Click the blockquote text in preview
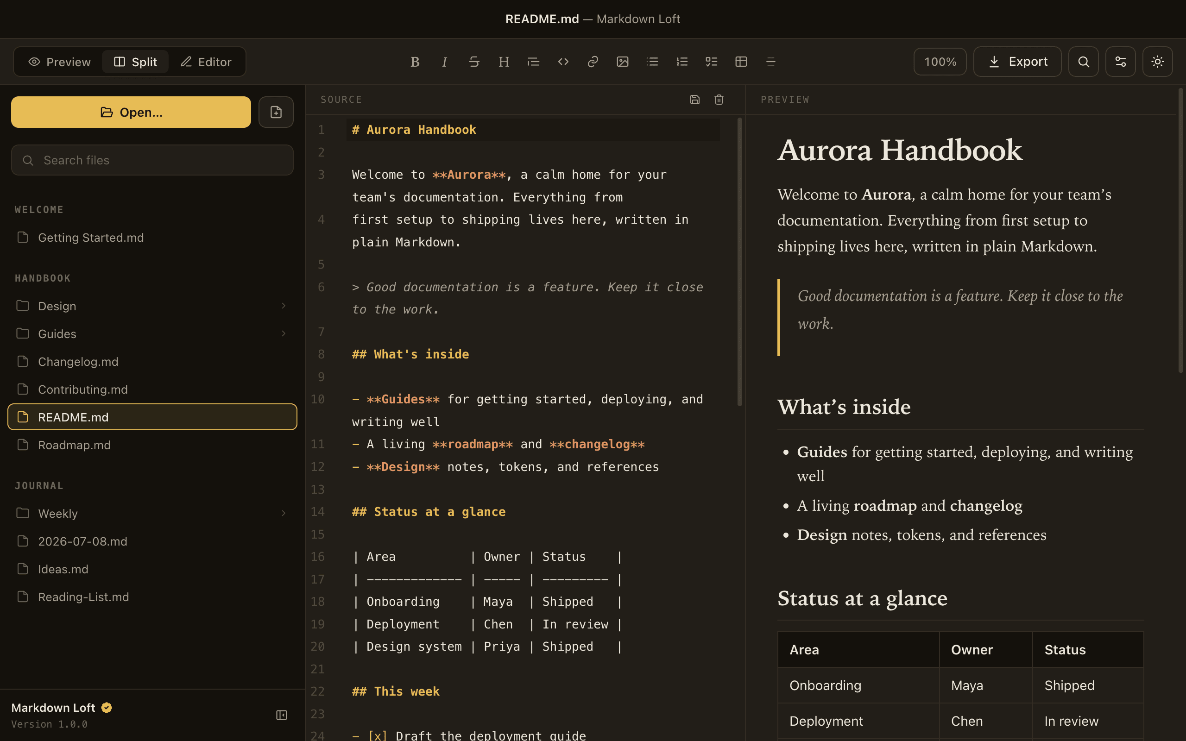This screenshot has width=1186, height=741. tap(960, 310)
